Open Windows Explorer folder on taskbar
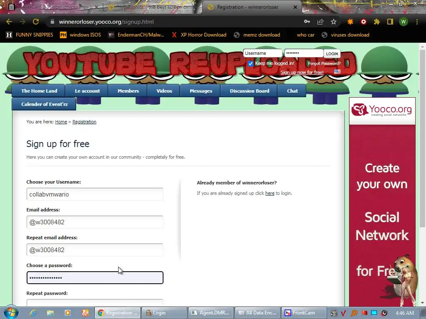 point(50,313)
